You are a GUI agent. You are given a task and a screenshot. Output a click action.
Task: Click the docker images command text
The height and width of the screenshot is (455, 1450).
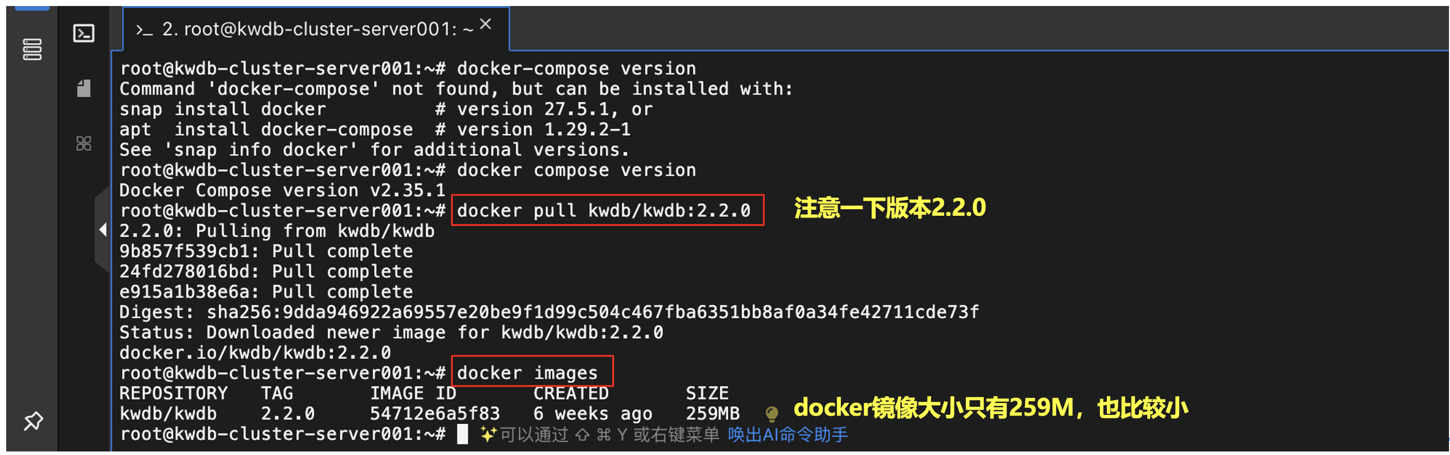[x=527, y=373]
